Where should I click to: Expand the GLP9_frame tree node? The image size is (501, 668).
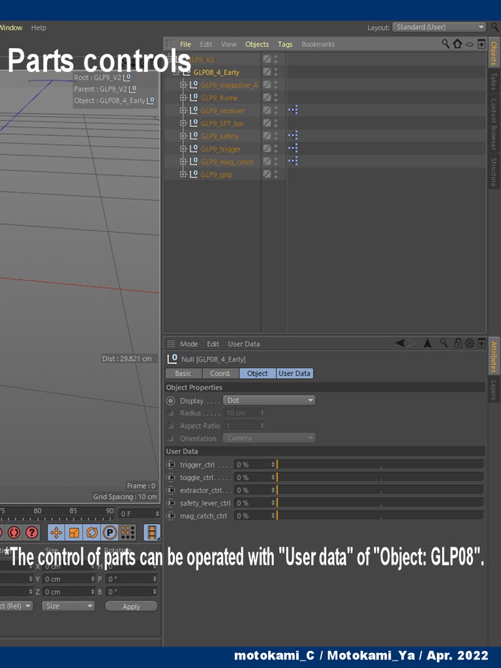click(x=183, y=98)
